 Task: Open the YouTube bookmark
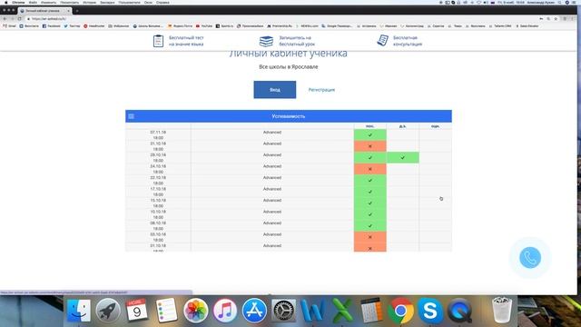(x=204, y=26)
